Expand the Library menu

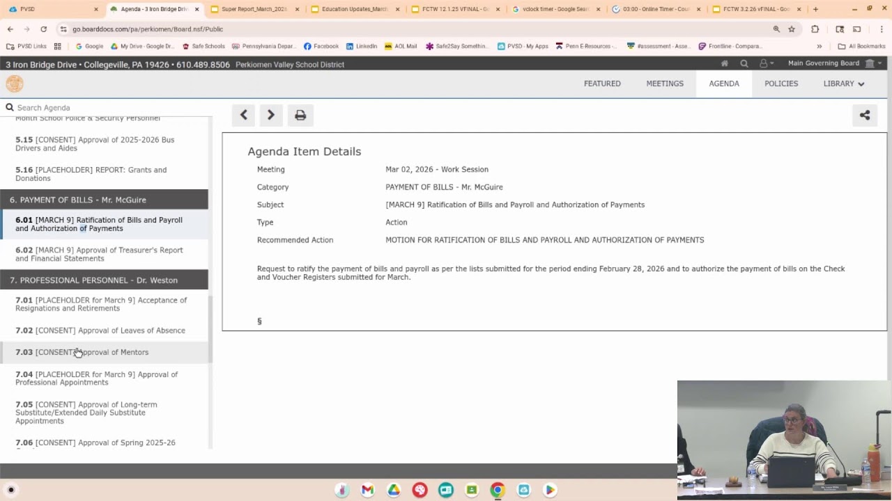[844, 83]
